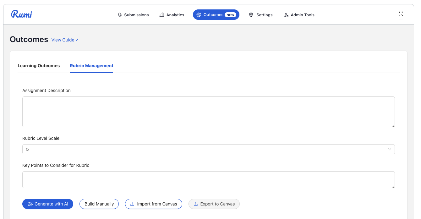This screenshot has height=219, width=421.
Task: Click the Rumi logo
Action: [x=22, y=14]
